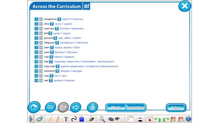The height and width of the screenshot is (123, 219).
Task: Toggle translation T button for exercise
Action: [57, 29]
